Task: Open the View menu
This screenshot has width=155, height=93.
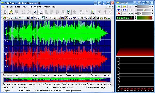Action: tap(25, 7)
